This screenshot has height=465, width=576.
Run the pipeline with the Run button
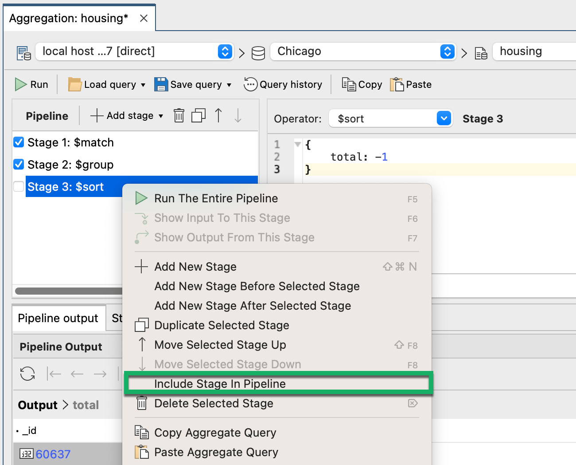pyautogui.click(x=31, y=84)
